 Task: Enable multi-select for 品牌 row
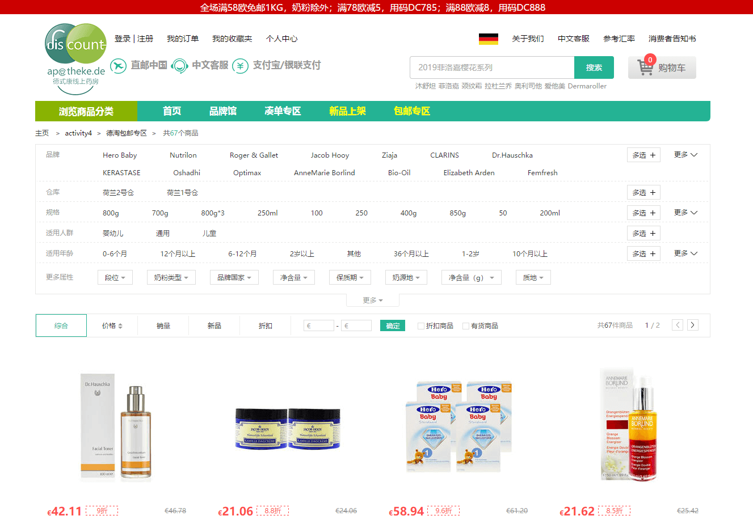643,155
